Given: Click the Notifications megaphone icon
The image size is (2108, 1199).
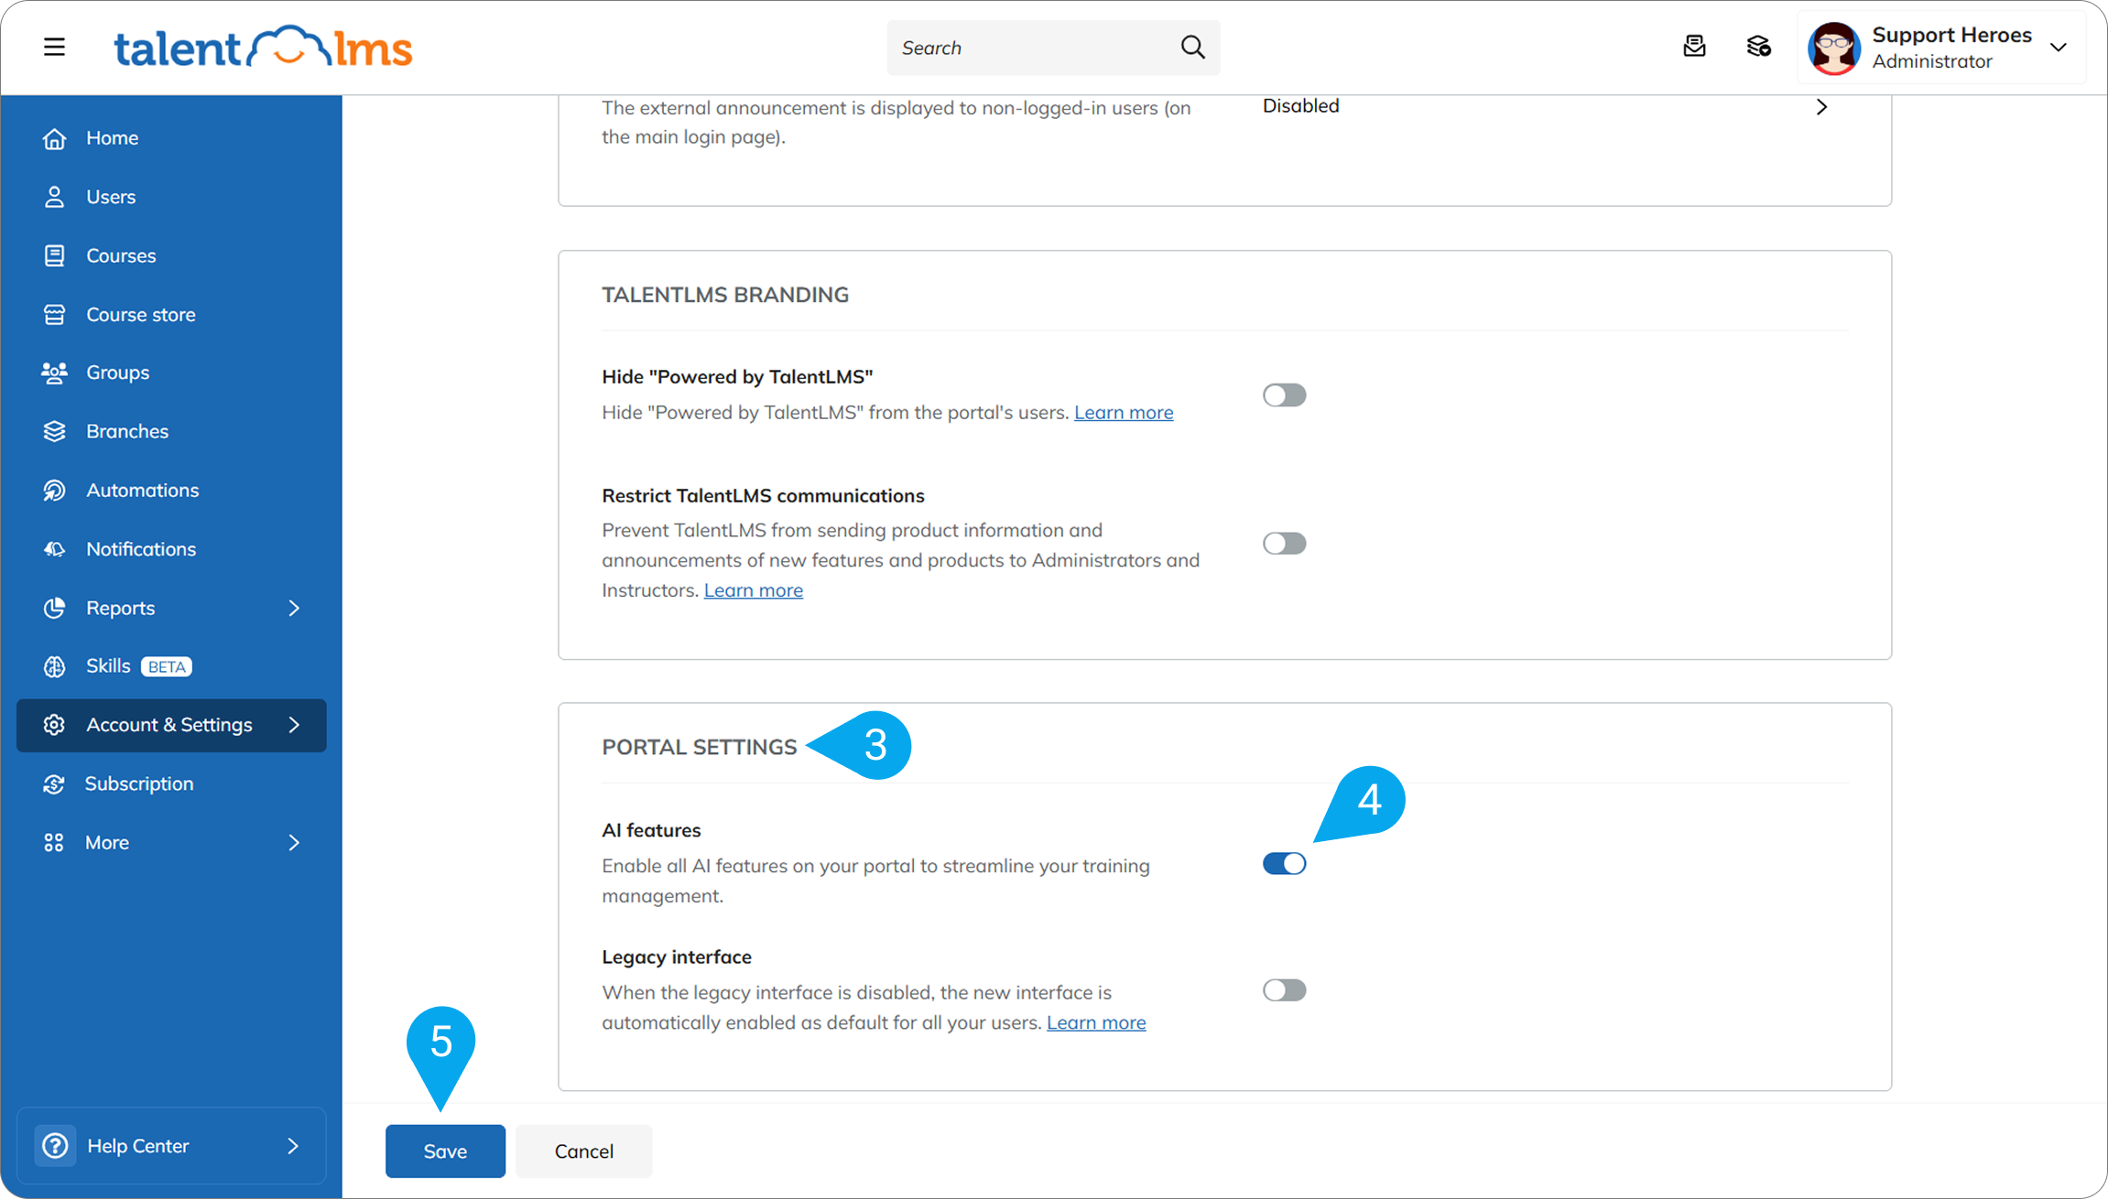Looking at the screenshot, I should tap(54, 549).
